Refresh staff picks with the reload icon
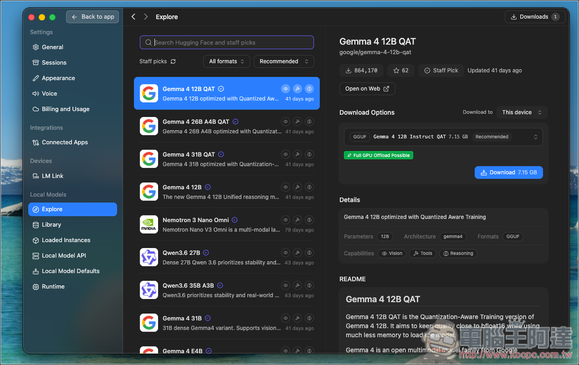579x365 pixels. [173, 61]
